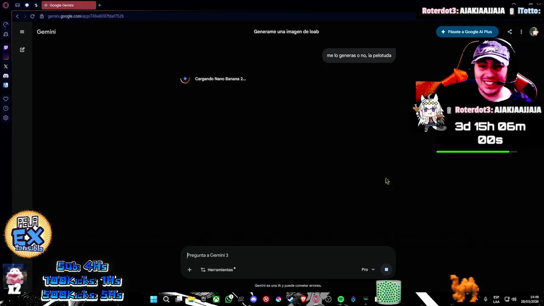Stop the response generation
Screen dimensions: 544x306
coord(386,269)
